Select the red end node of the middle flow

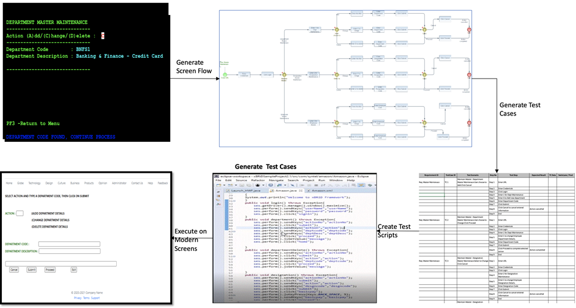pos(469,75)
